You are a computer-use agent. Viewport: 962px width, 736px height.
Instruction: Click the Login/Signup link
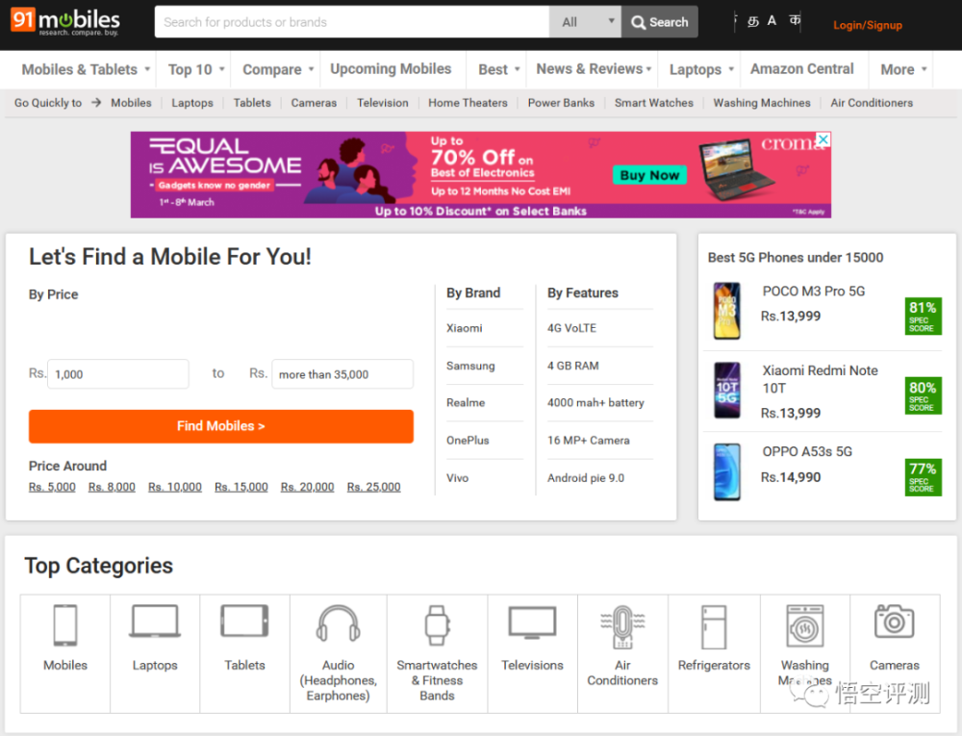(x=867, y=25)
